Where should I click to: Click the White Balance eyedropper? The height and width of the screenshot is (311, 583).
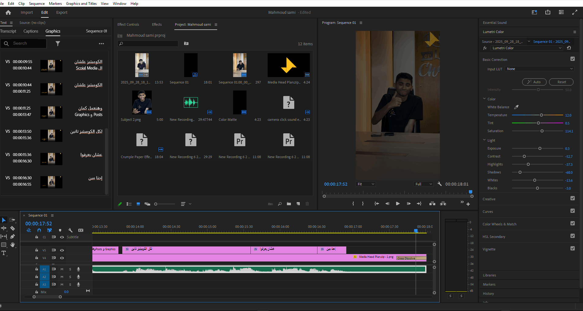click(516, 107)
